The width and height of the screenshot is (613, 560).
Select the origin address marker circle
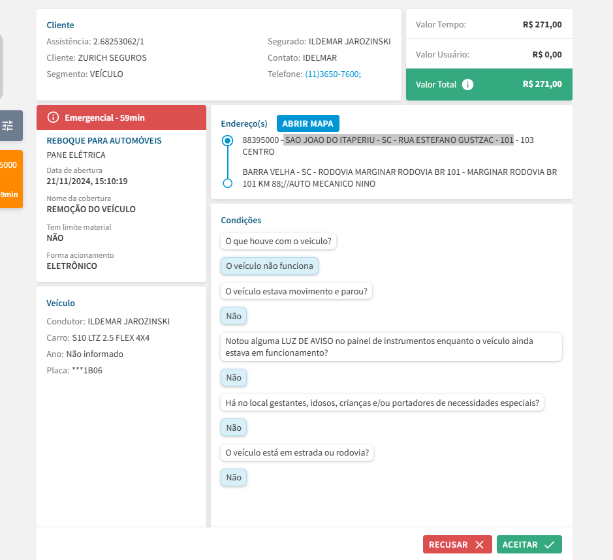pos(227,140)
